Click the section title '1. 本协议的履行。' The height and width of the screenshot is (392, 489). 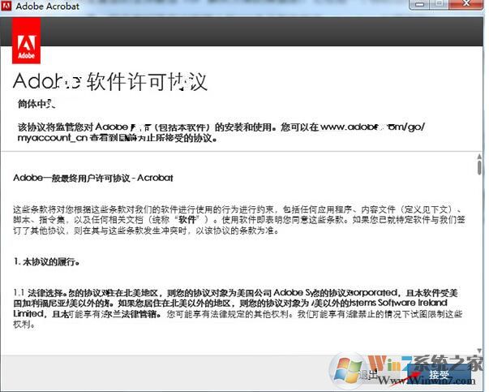click(x=46, y=261)
